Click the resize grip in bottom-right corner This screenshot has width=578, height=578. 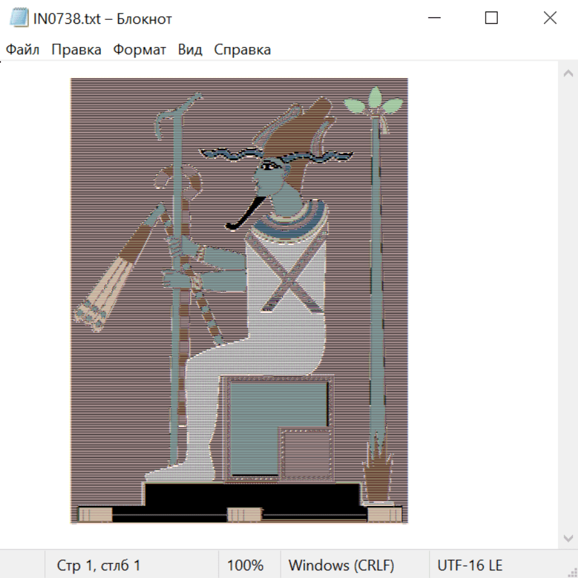[572, 572]
